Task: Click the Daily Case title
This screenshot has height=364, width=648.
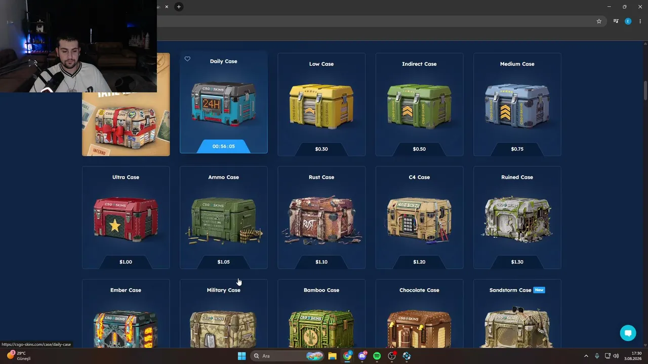Action: (224, 61)
